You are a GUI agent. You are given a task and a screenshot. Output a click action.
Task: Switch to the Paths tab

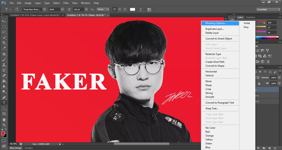[261, 67]
